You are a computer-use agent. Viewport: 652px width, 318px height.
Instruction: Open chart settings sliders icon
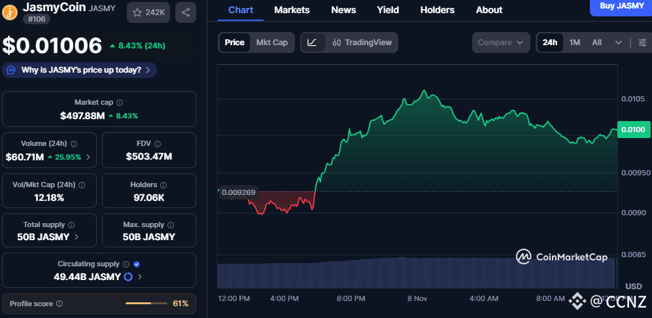pyautogui.click(x=642, y=43)
